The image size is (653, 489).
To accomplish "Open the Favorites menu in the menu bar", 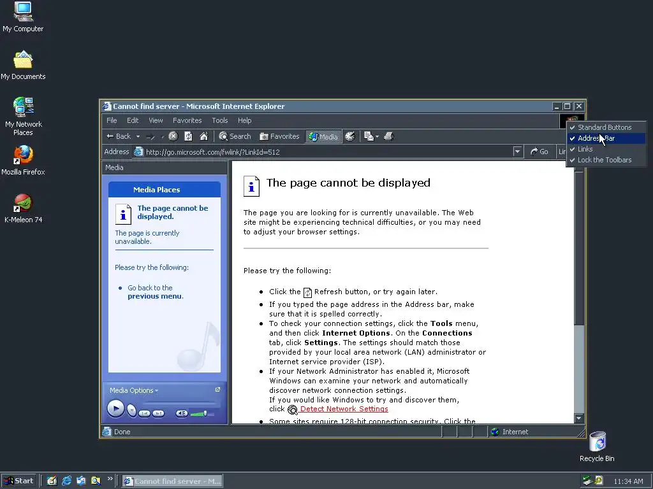I will [187, 120].
